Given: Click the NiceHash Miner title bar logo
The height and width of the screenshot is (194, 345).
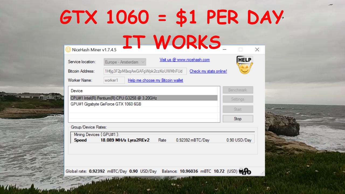Looking at the screenshot, I should pos(68,50).
